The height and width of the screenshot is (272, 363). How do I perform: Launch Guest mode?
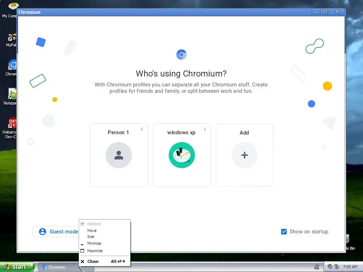56,232
